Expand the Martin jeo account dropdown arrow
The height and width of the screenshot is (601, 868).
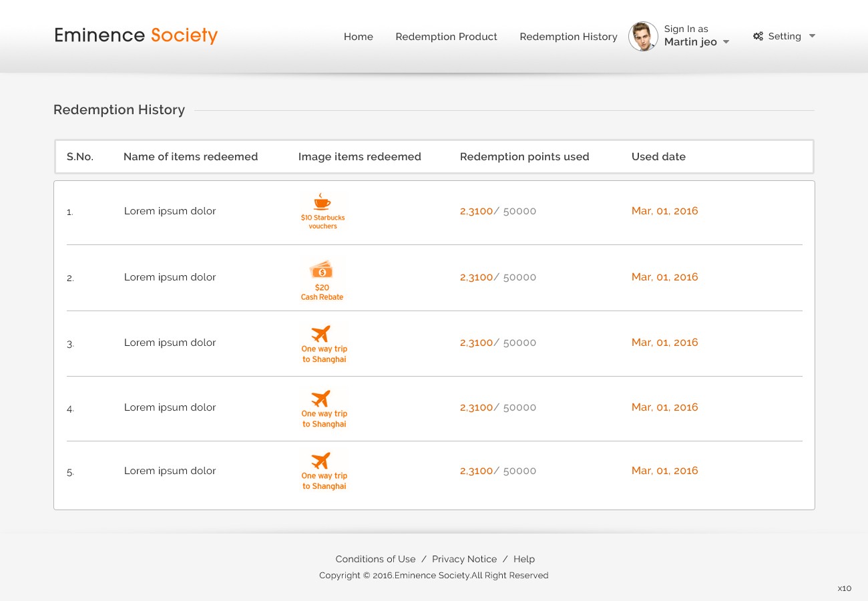[726, 42]
